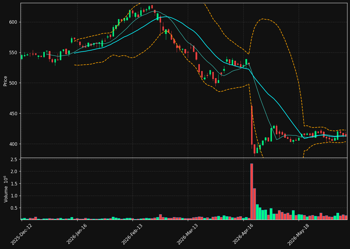Image resolution: width=350 pixels, height=249 pixels.
Task: Click the 2026-Jan-16 date label
Action: pos(77,234)
